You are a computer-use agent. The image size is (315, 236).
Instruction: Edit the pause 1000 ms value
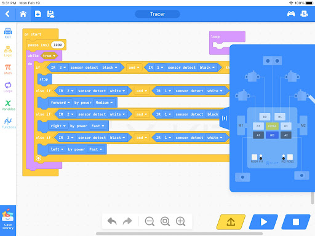pyautogui.click(x=57, y=45)
